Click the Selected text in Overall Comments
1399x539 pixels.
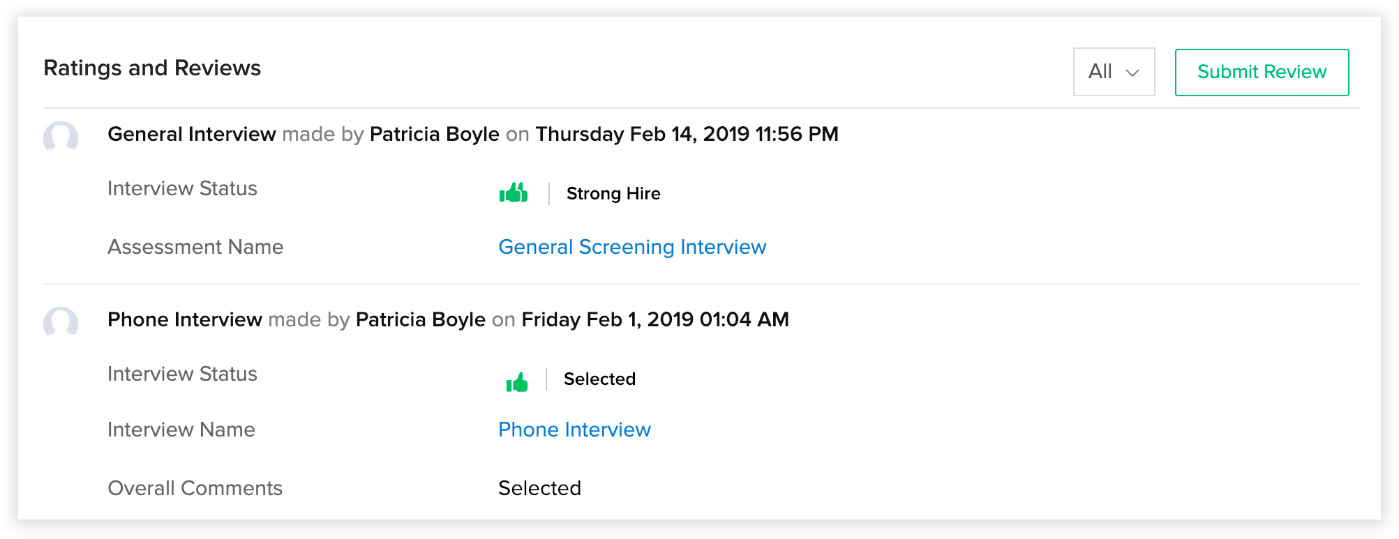pyautogui.click(x=539, y=488)
